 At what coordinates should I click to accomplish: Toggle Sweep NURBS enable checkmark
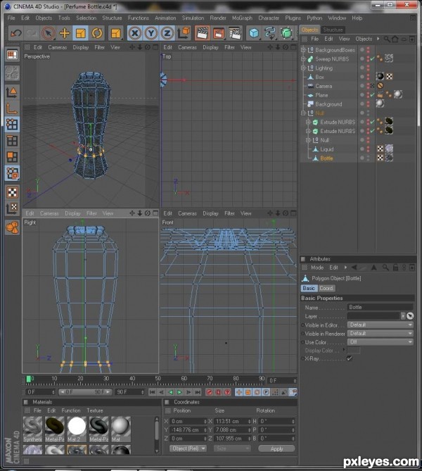pyautogui.click(x=373, y=59)
